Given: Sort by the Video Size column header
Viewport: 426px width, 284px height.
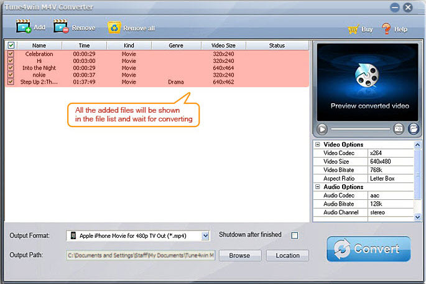Looking at the screenshot, I should [224, 45].
